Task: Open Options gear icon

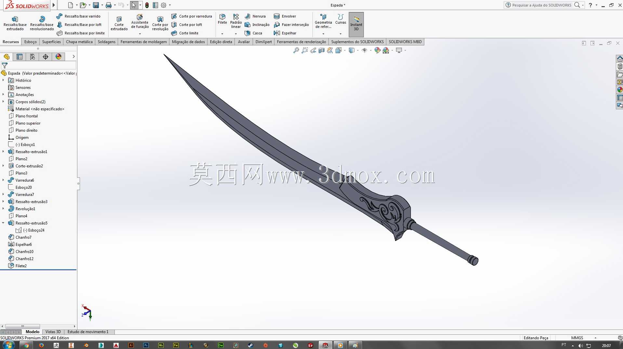Action: [164, 5]
